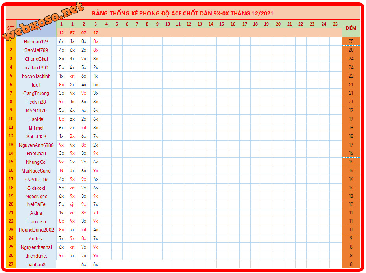Click the lax1 name cell
Screen dimensions: 366x273
pos(36,85)
